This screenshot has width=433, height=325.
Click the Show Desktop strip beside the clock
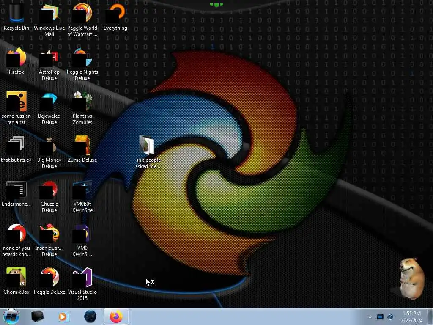point(430,317)
